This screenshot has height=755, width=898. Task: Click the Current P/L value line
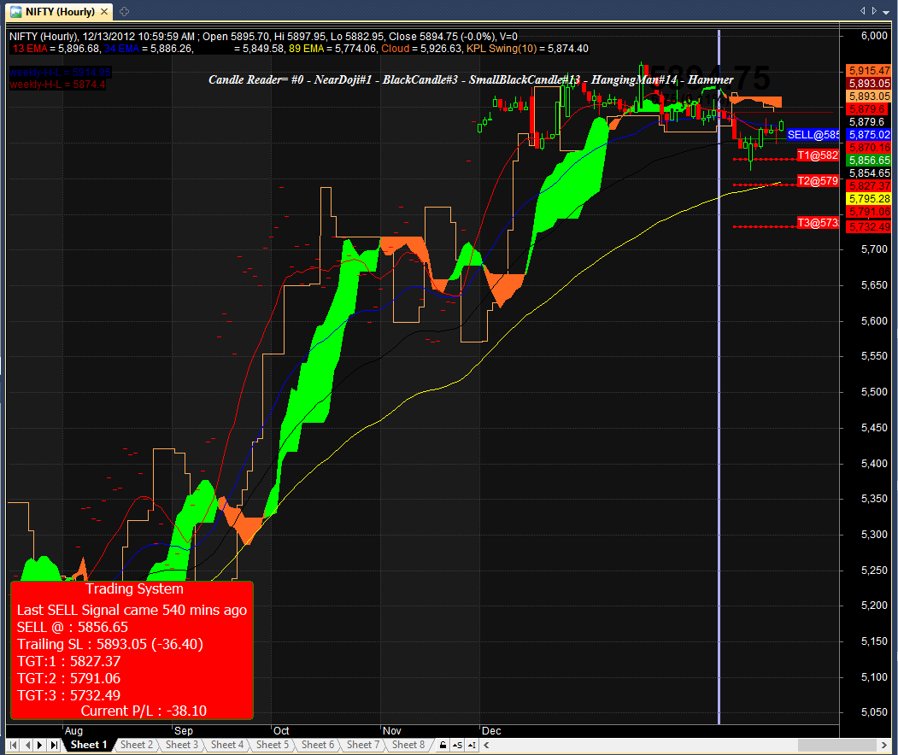144,711
